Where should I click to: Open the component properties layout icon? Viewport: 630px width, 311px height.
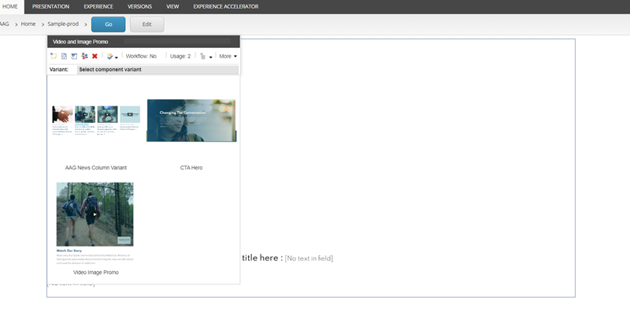point(74,56)
